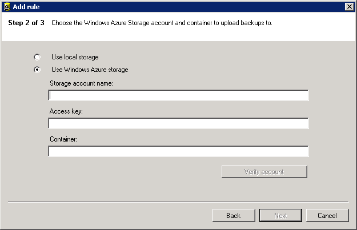
Task: Click the Azure Storage instruction text in header
Action: (162, 23)
